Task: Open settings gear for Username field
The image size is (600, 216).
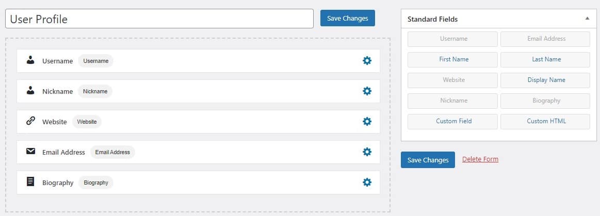Action: (367, 60)
